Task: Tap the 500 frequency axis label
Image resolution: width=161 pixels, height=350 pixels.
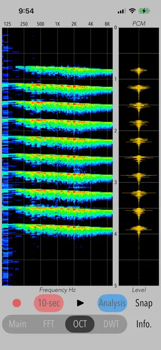Action: point(40,24)
